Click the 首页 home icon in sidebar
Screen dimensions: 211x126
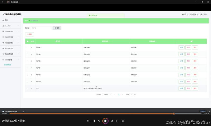(3, 20)
